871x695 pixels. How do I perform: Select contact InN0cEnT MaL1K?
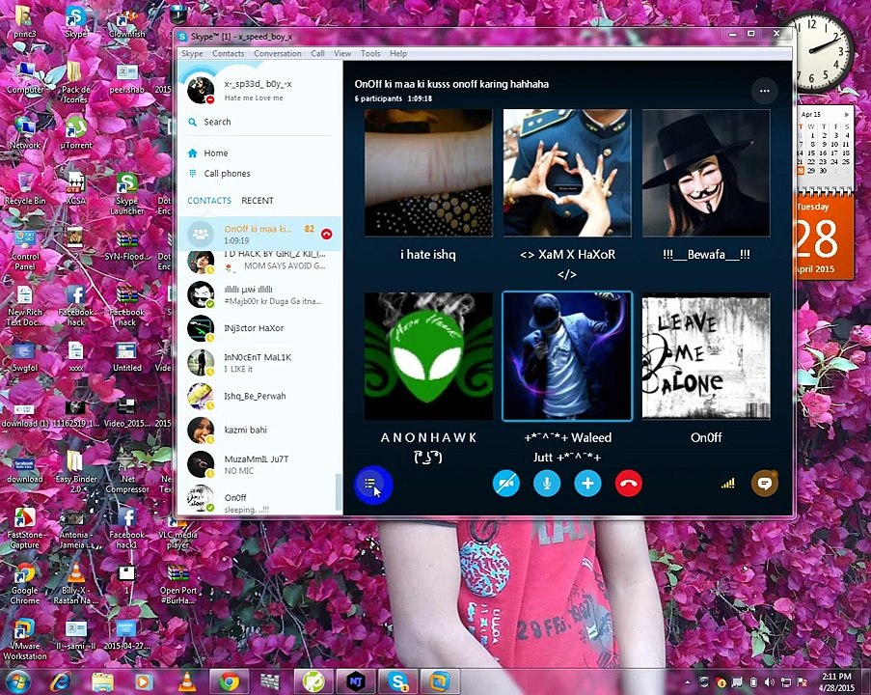pyautogui.click(x=260, y=363)
